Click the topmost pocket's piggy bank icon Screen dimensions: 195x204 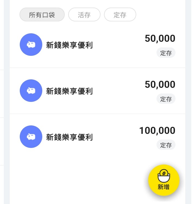pyautogui.click(x=31, y=45)
